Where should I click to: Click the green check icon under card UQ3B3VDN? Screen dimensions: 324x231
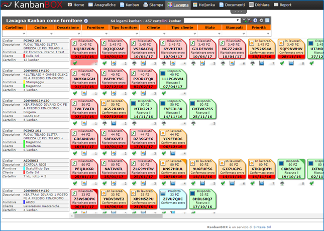click(75, 64)
